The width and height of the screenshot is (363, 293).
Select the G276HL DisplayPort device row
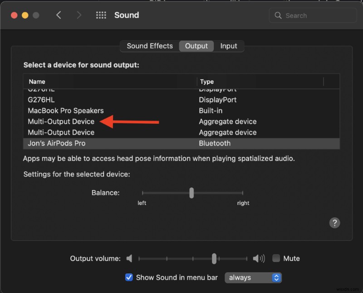[41, 100]
